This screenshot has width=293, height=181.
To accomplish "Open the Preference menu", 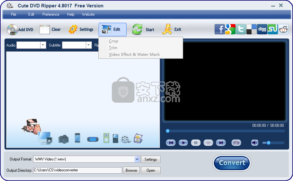I will [51, 14].
